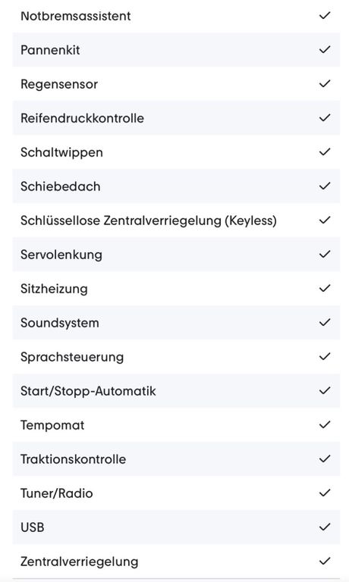Click the checkmark for Keyless Zentralverriegelung

click(x=325, y=220)
